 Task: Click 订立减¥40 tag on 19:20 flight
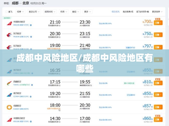pyautogui.click(x=131, y=95)
